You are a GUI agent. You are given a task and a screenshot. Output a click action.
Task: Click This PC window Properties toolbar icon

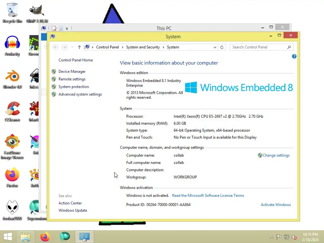[54, 28]
